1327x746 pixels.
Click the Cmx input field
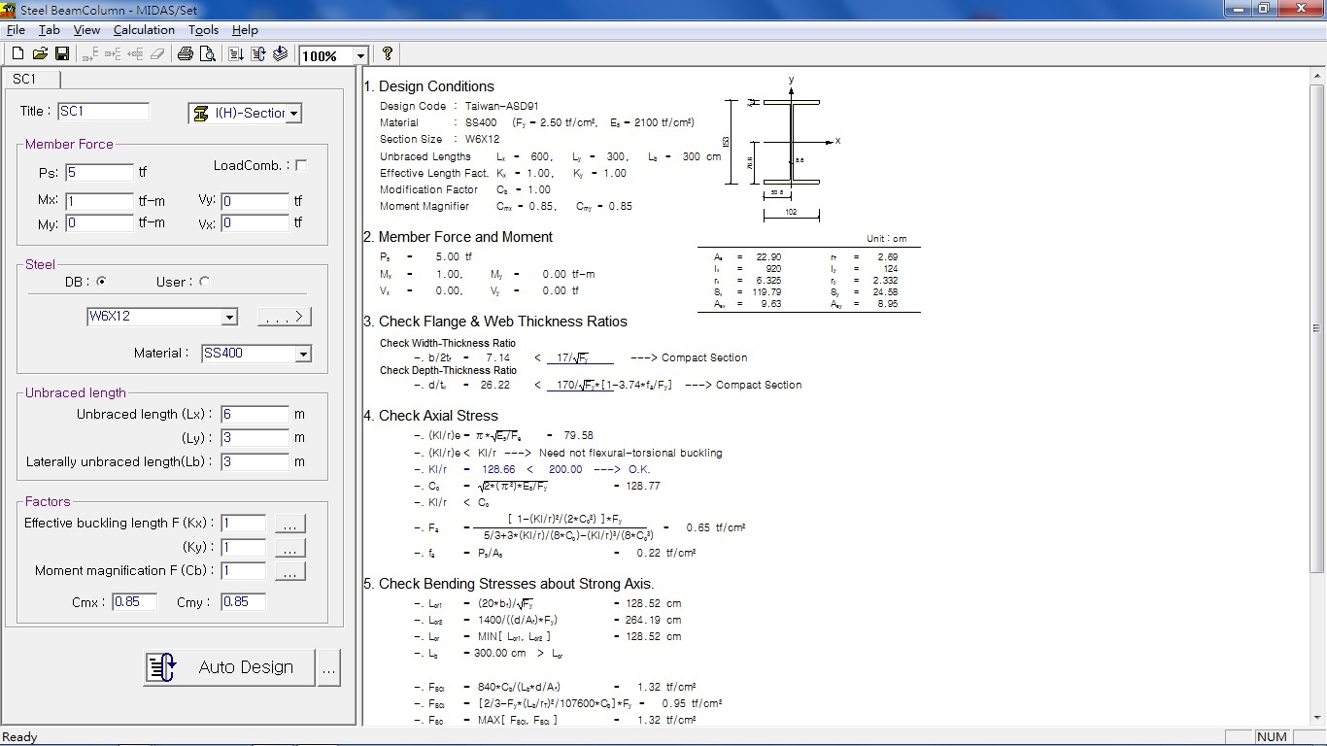click(134, 602)
